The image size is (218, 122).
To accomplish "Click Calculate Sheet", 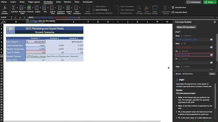I will click(x=179, y=12).
